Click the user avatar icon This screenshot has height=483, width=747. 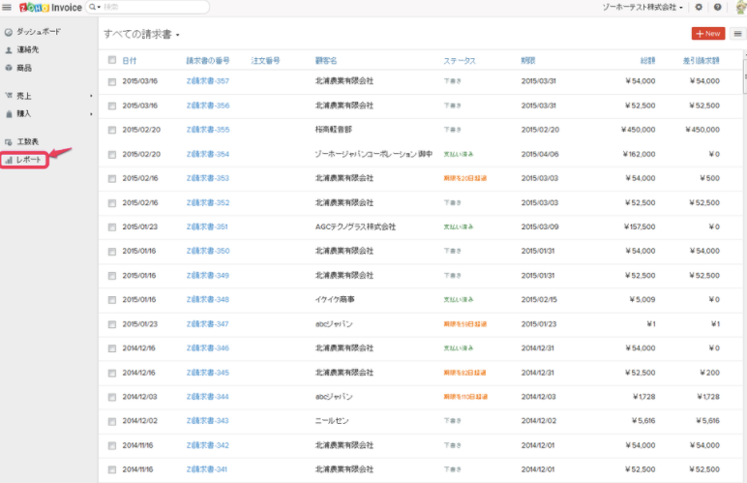(741, 7)
